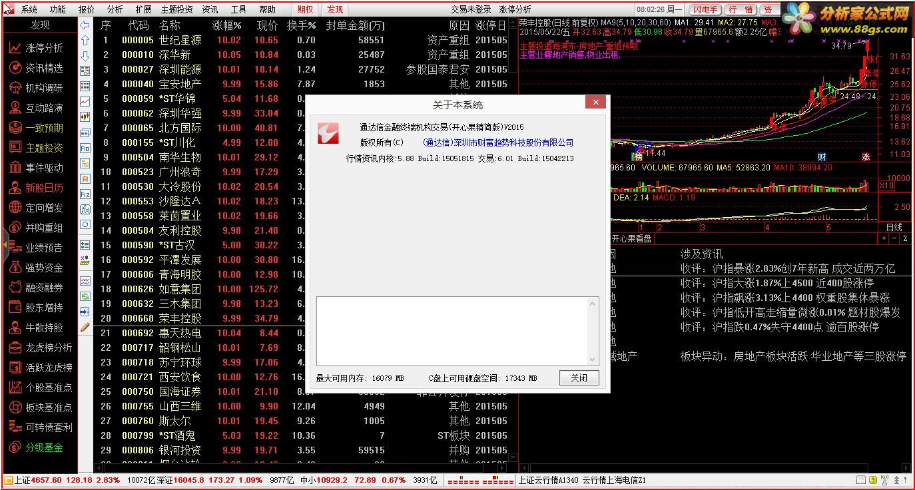Click the F10 company info icon

[85, 148]
